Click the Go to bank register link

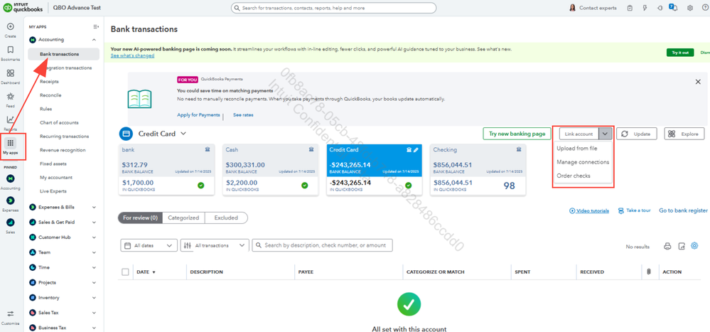(683, 210)
